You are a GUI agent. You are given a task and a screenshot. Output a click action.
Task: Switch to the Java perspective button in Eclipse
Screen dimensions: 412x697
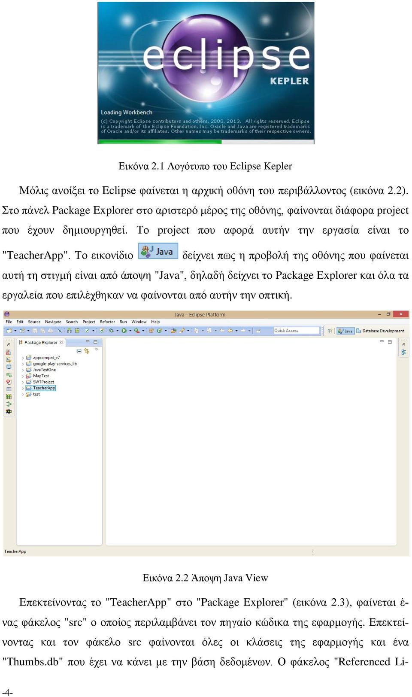pyautogui.click(x=345, y=331)
